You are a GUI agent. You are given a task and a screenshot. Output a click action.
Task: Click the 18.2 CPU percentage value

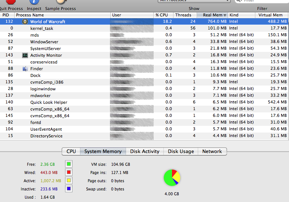tap(167, 21)
